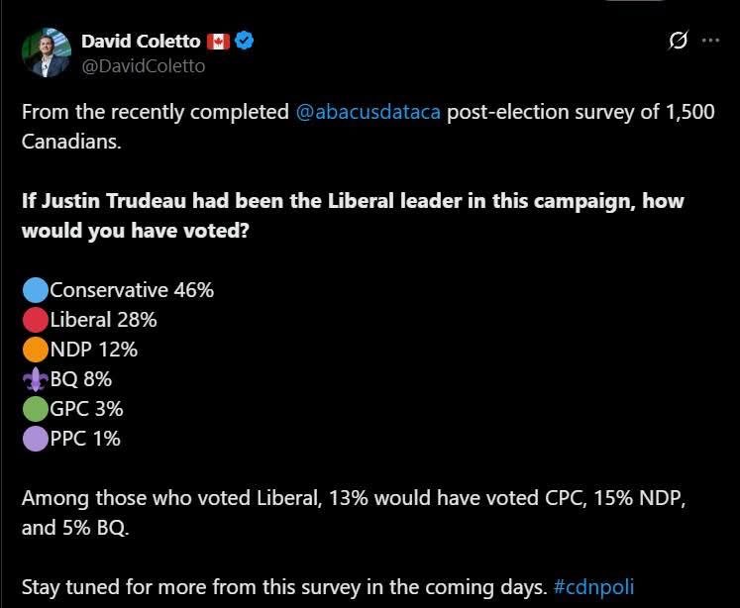Click the blue Conservative circle emoji
Screen dimensions: 740x608
[x=36, y=290]
